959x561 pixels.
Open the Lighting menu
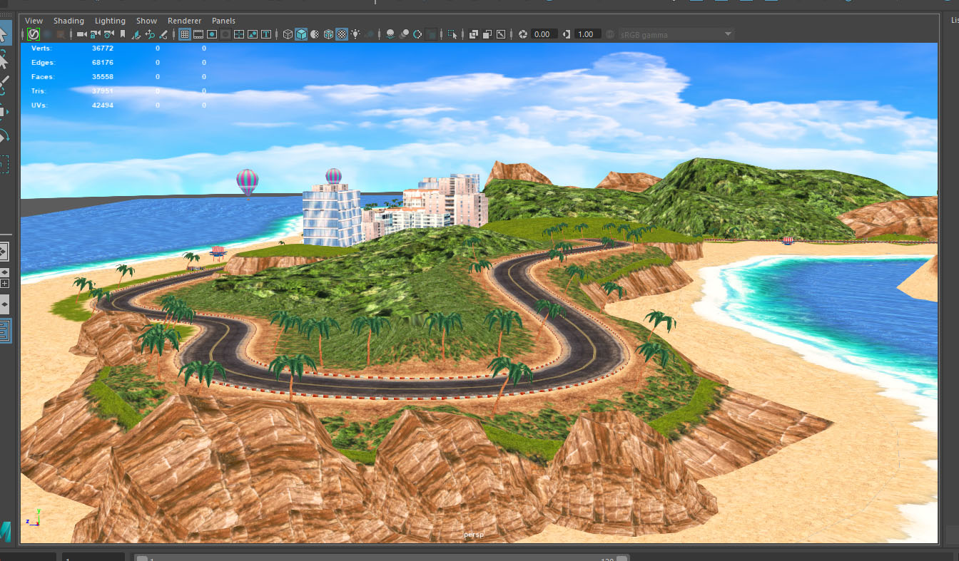point(110,21)
